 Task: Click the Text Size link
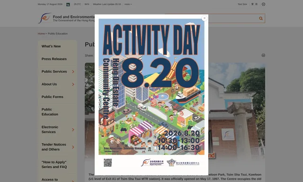[242, 4]
